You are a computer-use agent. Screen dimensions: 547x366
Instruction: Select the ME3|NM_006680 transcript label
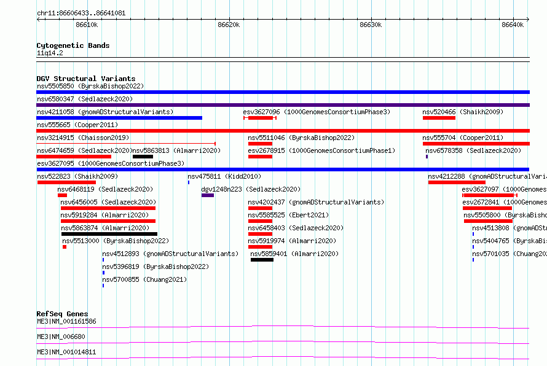pos(61,337)
